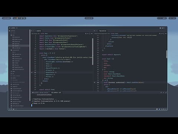Click in terminal at cursor prompt
This screenshot has height=134, width=178.
(32, 105)
